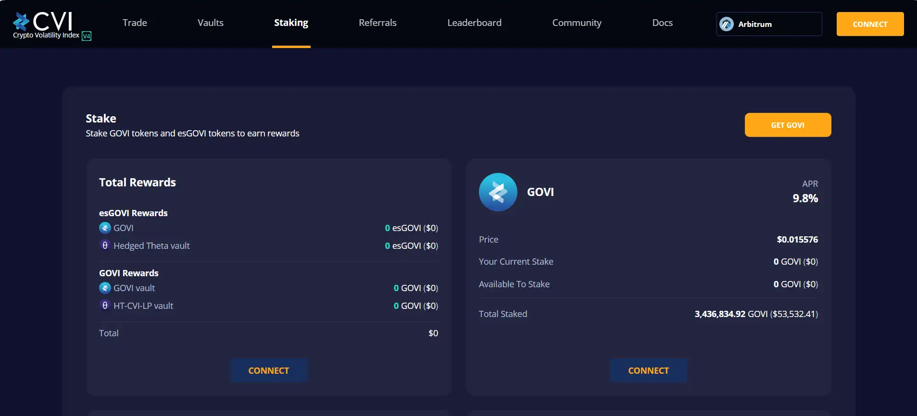Click the Hedged Theta vault icon
Viewport: 917px width, 416px height.
[x=105, y=245]
